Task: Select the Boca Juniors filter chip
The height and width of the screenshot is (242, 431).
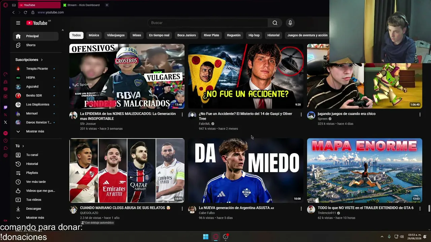Action: [x=187, y=35]
